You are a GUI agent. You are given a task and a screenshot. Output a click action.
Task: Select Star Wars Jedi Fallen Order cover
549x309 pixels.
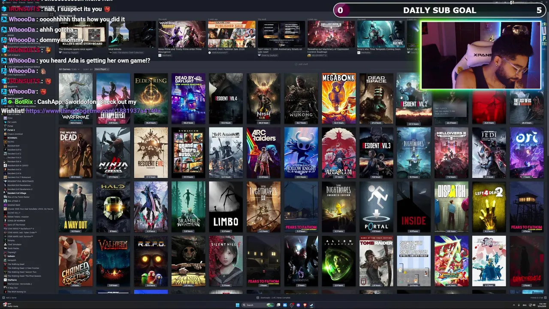[489, 153]
